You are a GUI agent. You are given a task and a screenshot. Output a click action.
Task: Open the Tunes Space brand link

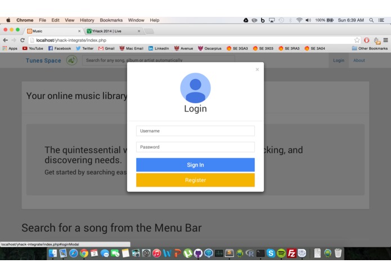[x=43, y=61]
